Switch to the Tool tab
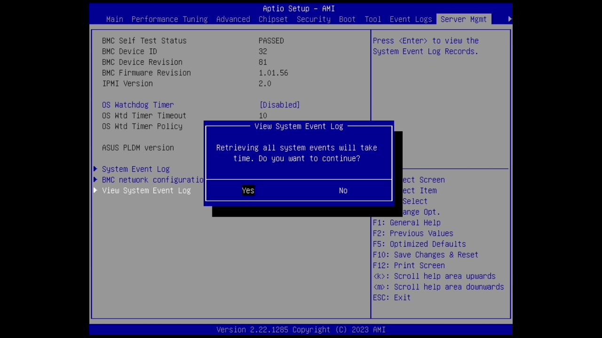This screenshot has width=602, height=338. coord(372,19)
